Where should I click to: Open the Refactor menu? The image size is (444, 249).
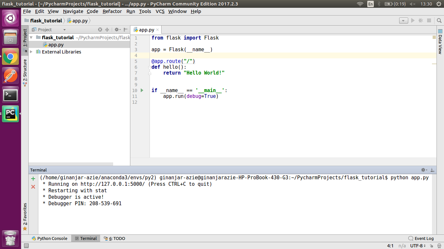point(112,11)
